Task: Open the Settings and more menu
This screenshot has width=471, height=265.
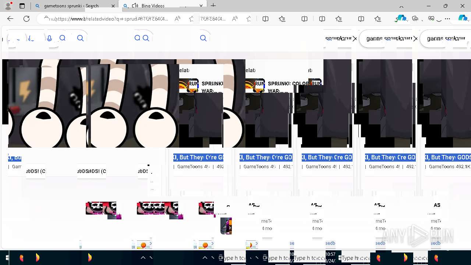Action: tap(447, 19)
